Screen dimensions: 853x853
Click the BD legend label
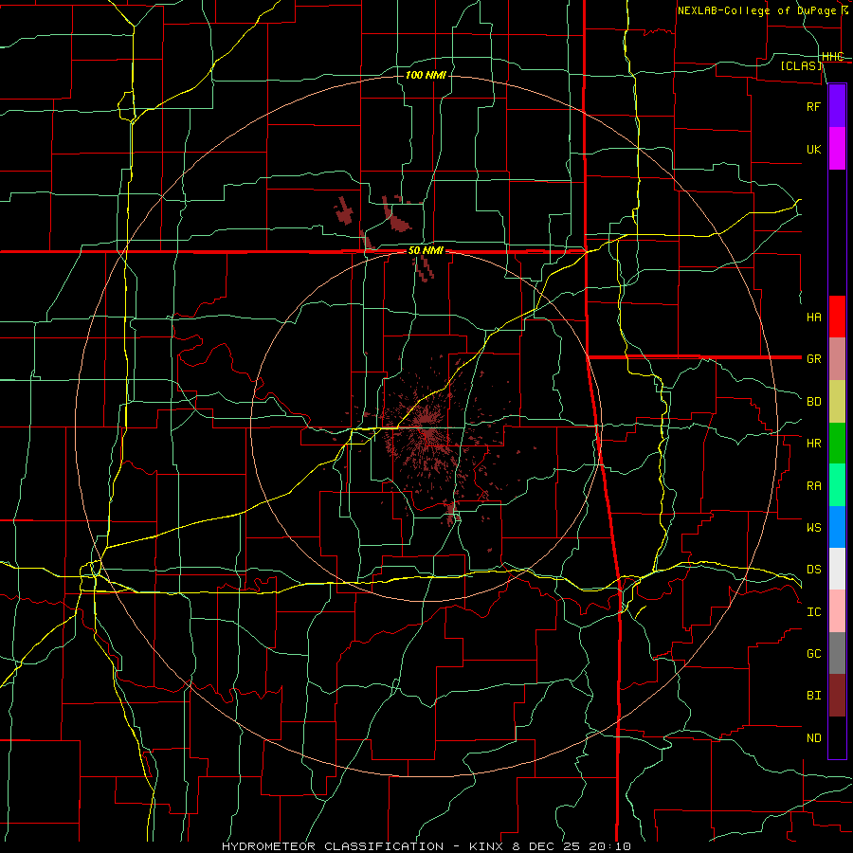[813, 402]
